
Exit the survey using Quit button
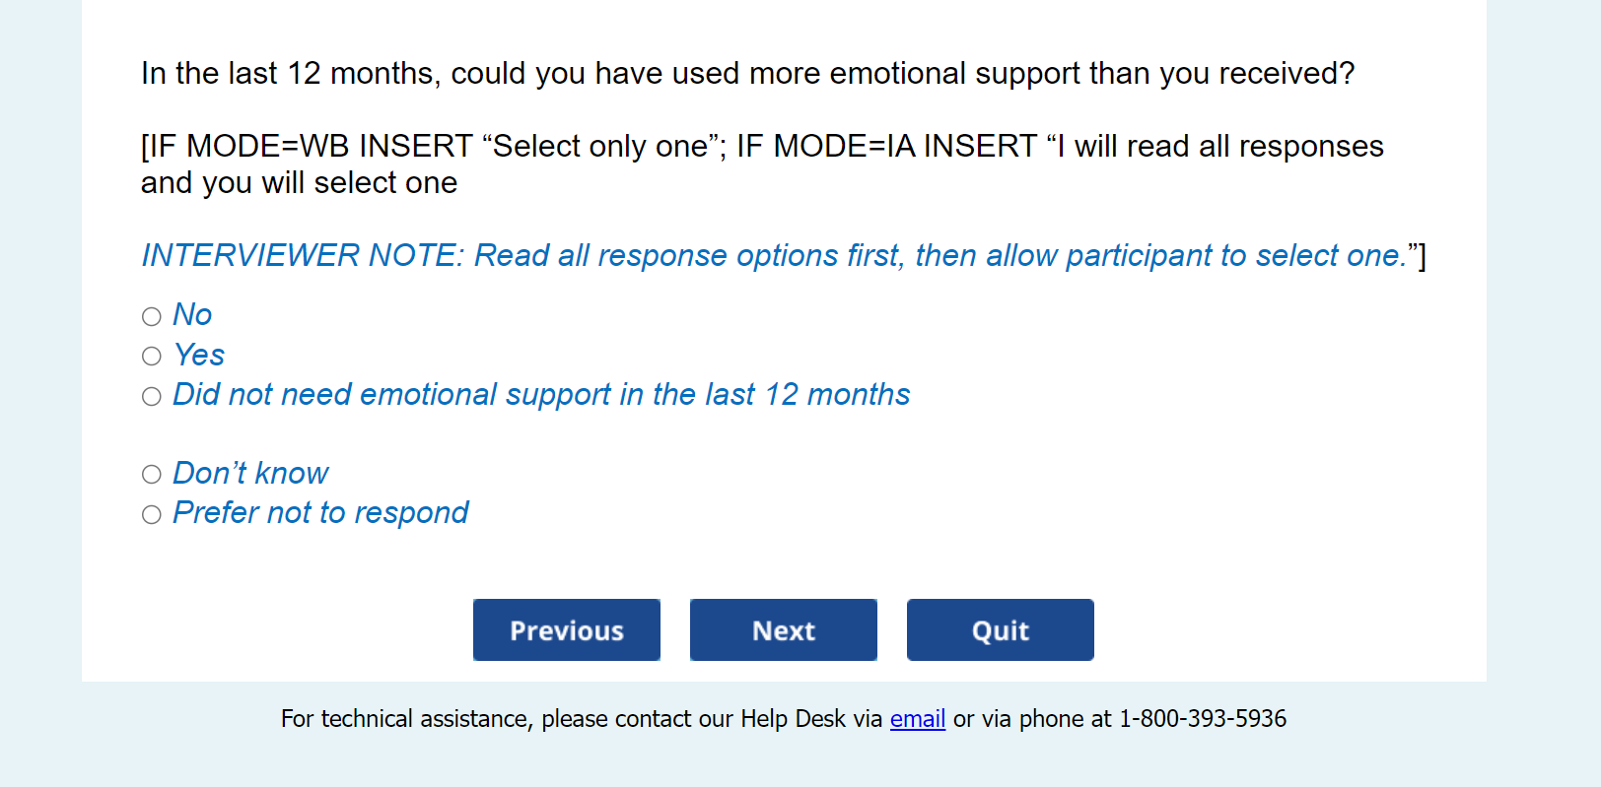click(1001, 630)
